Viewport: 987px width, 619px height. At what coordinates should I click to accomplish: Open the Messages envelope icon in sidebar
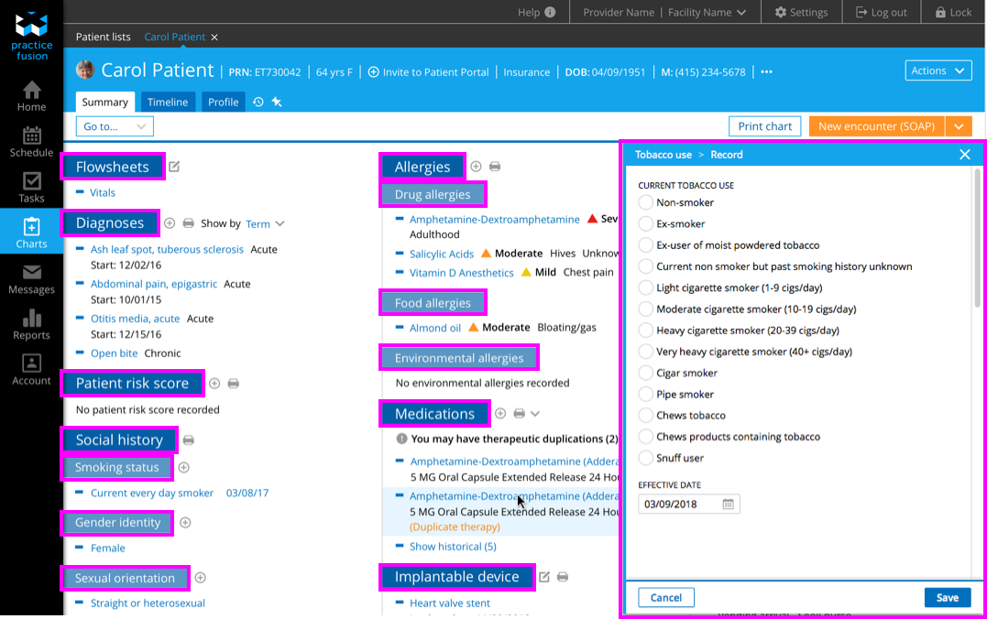(31, 278)
